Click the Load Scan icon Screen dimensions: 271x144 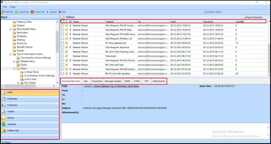click(16, 12)
